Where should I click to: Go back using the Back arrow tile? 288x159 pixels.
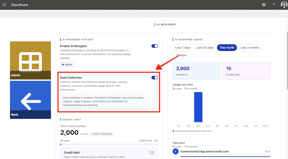click(x=30, y=100)
